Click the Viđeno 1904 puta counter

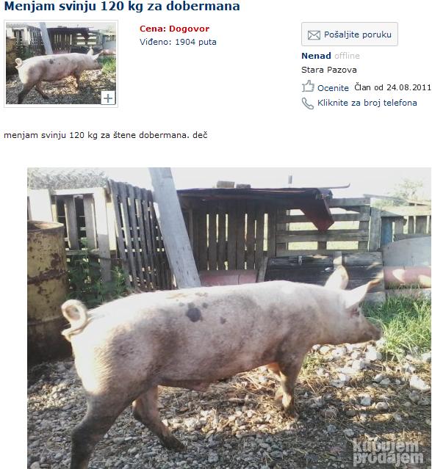178,42
